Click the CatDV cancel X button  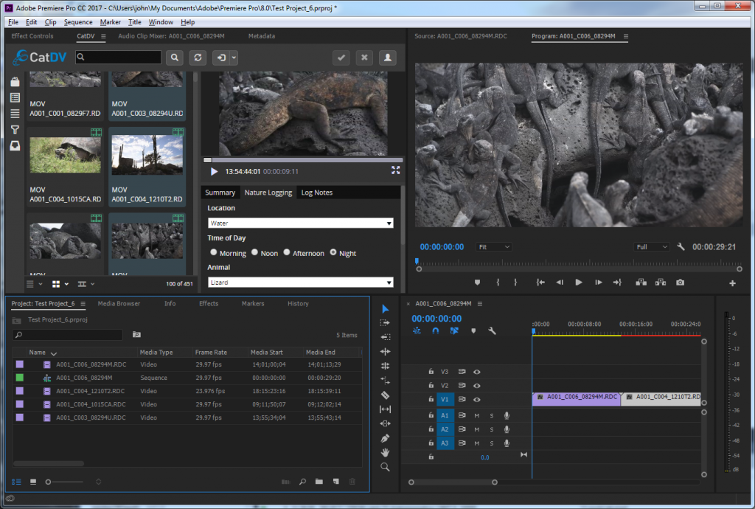pos(364,58)
